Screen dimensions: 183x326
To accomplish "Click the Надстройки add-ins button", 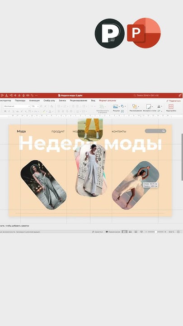I will [171, 108].
